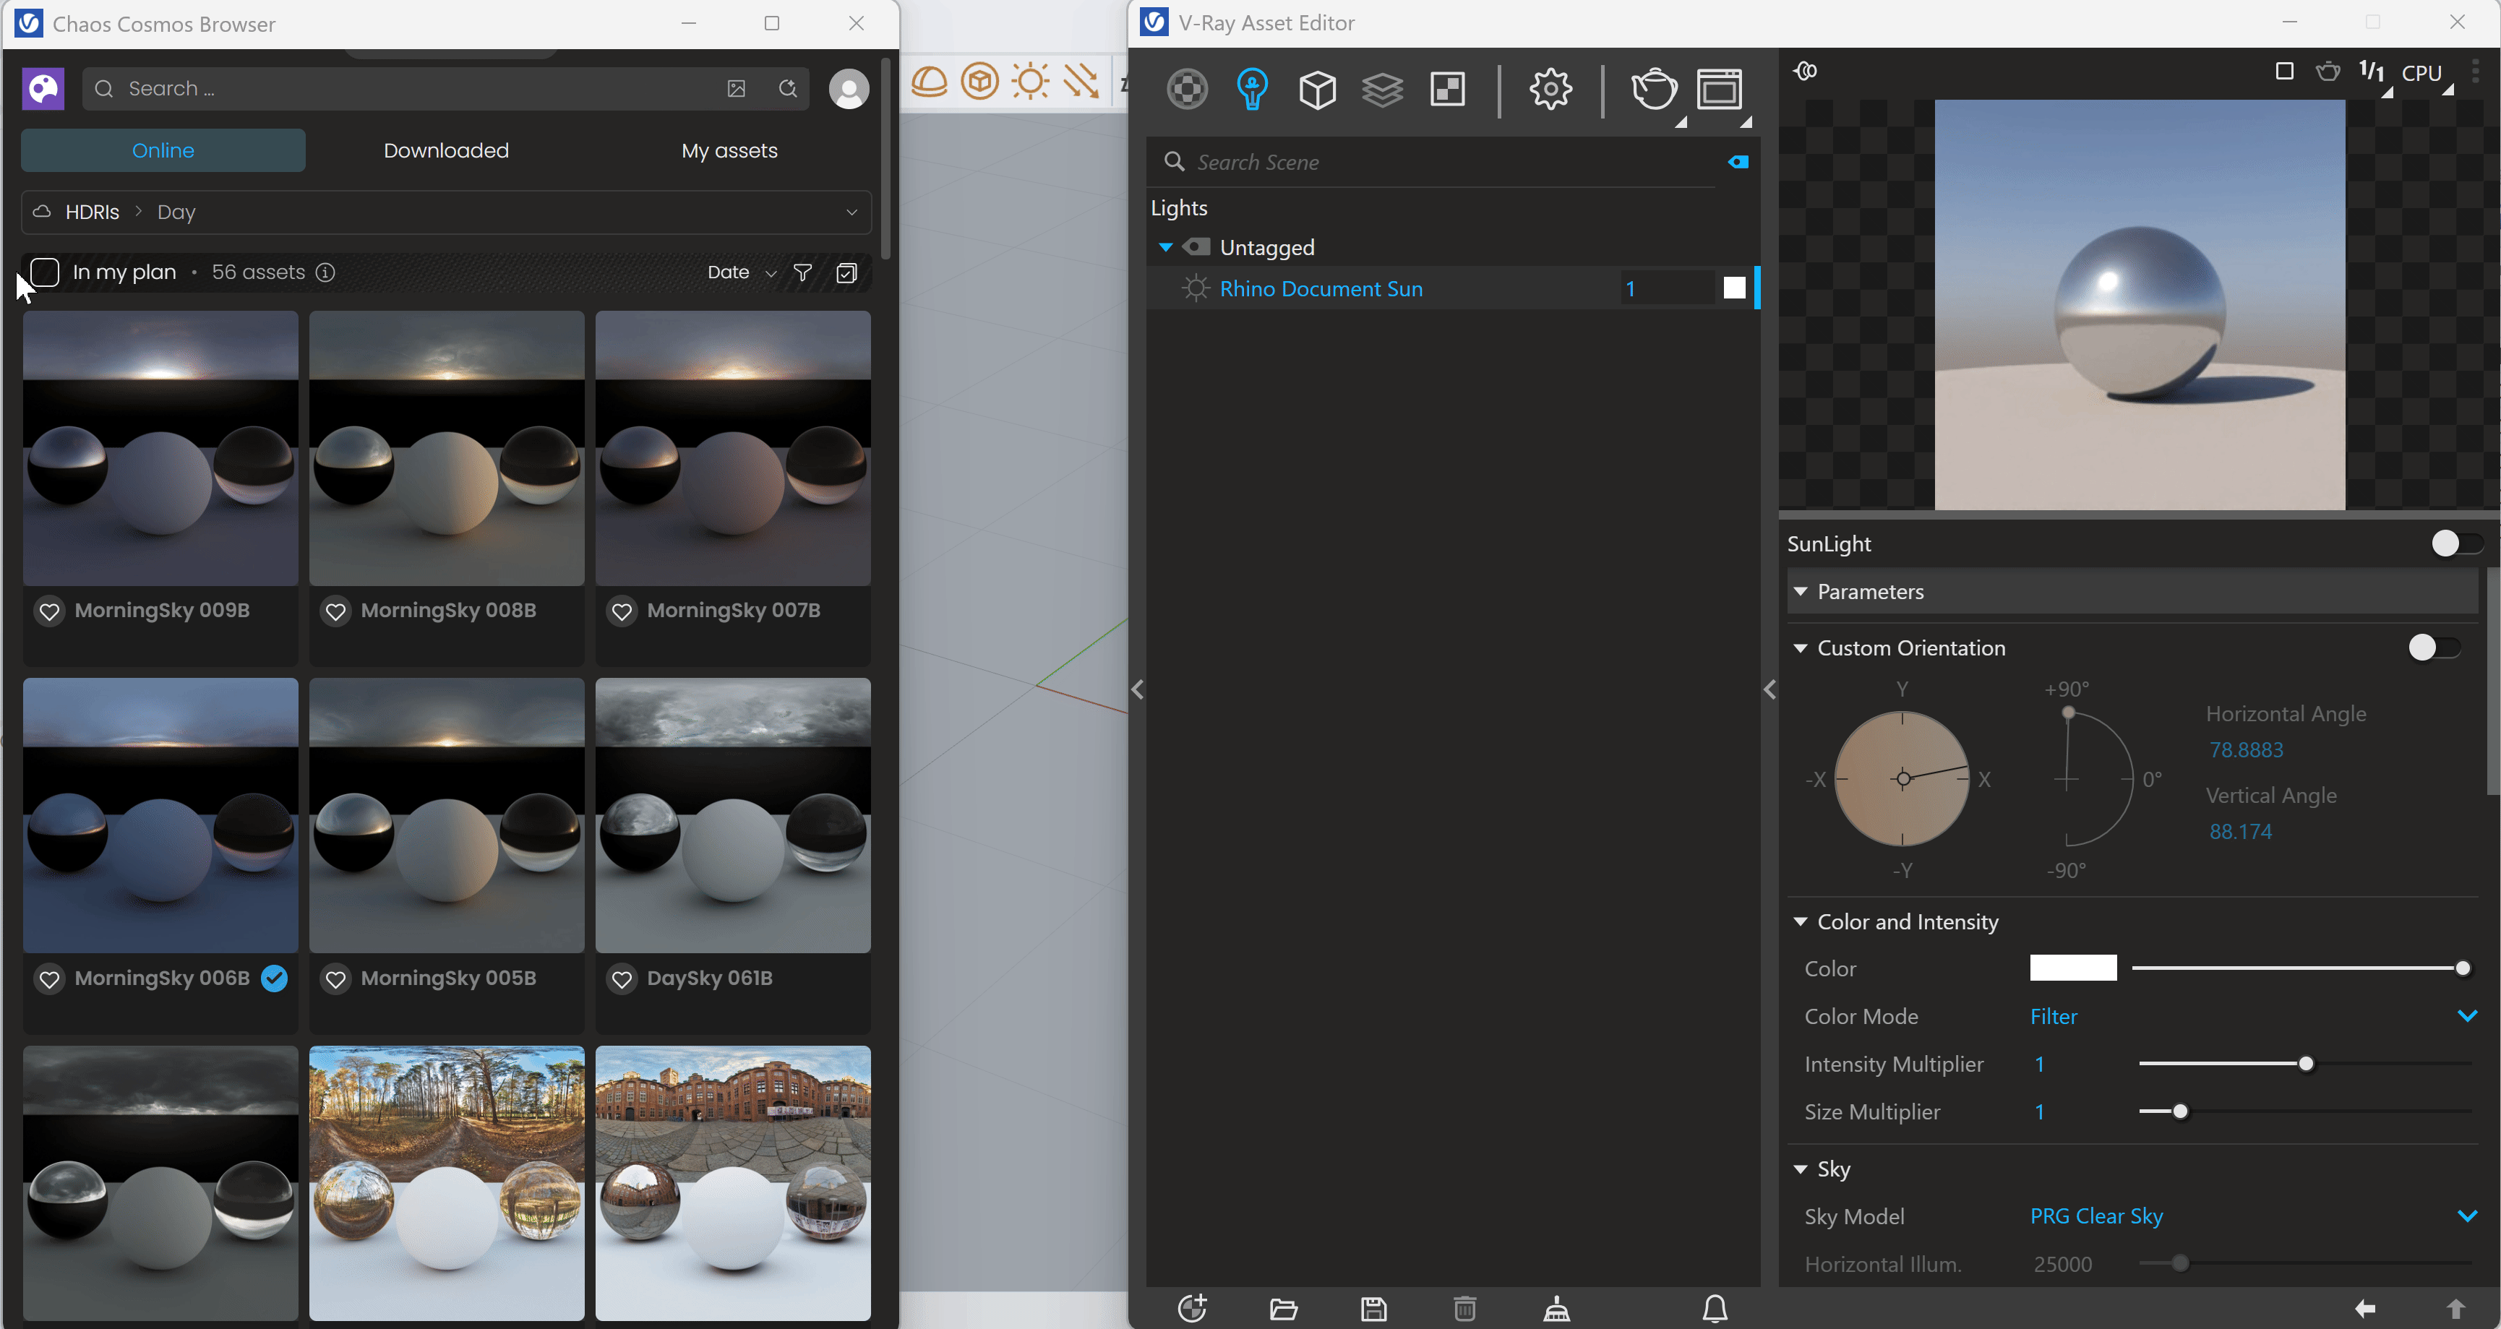Favorite MorningSky 009B with heart icon
This screenshot has width=2501, height=1329.
[x=48, y=611]
